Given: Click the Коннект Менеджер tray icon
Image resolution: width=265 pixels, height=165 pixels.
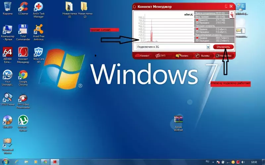Looking at the screenshot, I should pos(238,162).
